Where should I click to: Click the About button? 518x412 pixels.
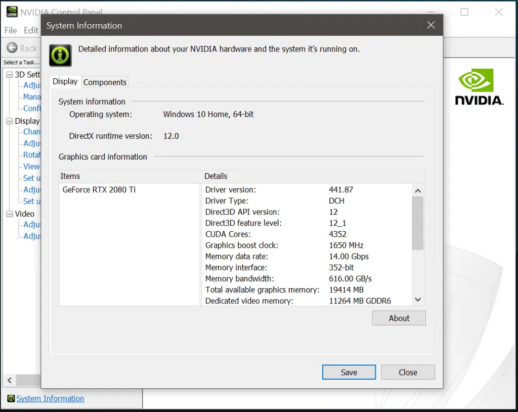tap(399, 318)
